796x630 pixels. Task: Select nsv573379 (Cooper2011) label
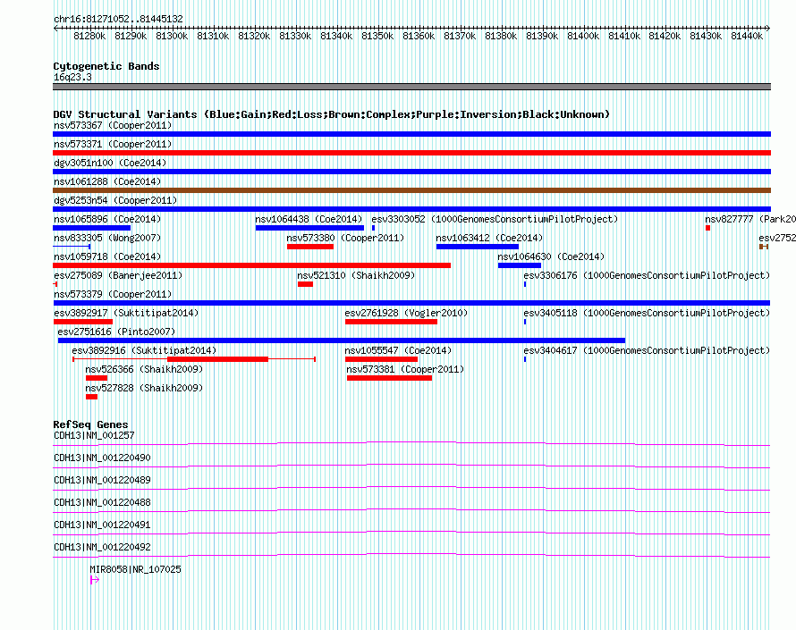113,294
